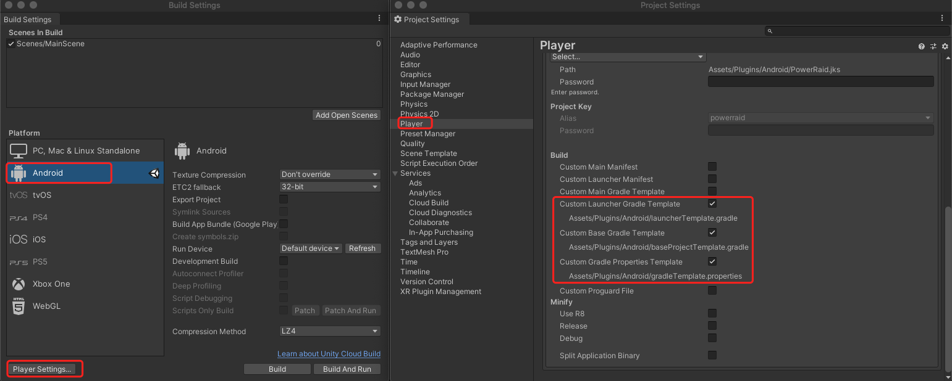This screenshot has height=381, width=952.
Task: Collapse the Services tree arrow
Action: pos(395,173)
